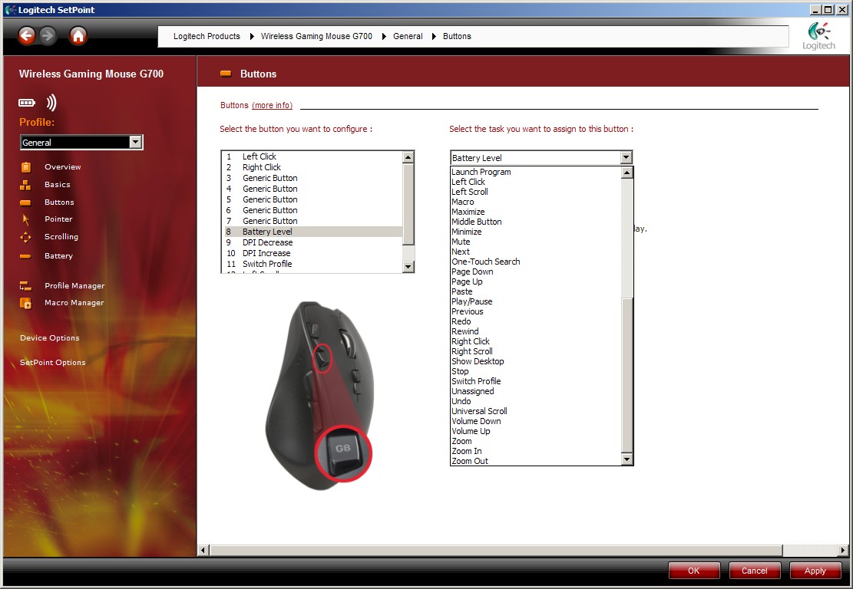Select the Pointer sidebar icon
Viewport: 853px width, 589px height.
pyautogui.click(x=26, y=219)
